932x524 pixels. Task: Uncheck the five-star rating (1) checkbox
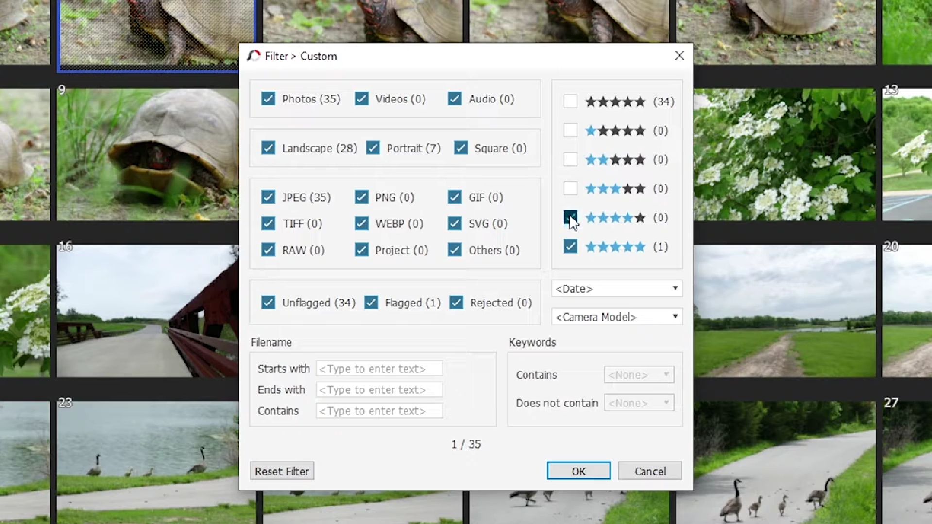(x=571, y=246)
